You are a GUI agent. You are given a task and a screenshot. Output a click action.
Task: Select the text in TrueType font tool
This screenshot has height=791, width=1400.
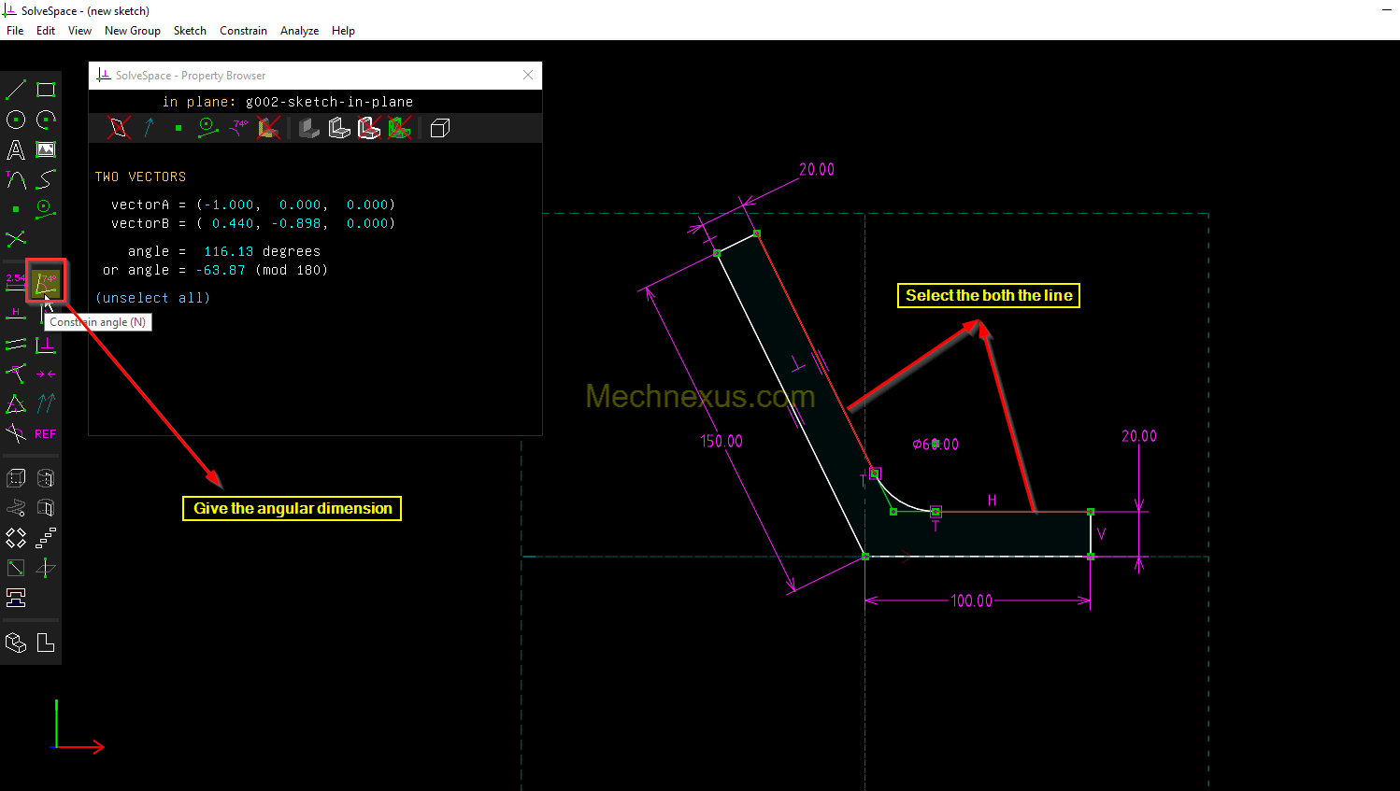[16, 149]
